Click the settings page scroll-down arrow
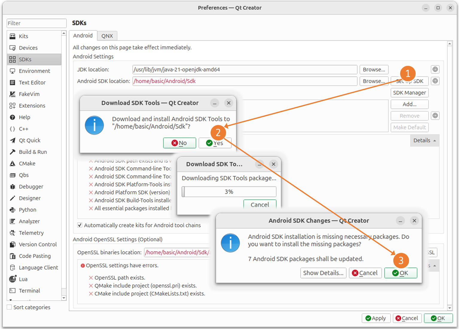 (449, 308)
